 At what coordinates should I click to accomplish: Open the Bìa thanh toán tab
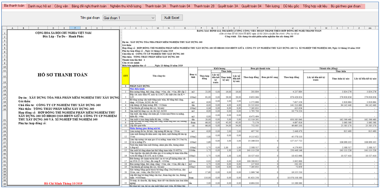click(x=14, y=6)
